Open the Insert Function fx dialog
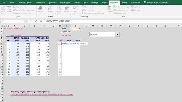The image size is (182, 102). (41, 21)
